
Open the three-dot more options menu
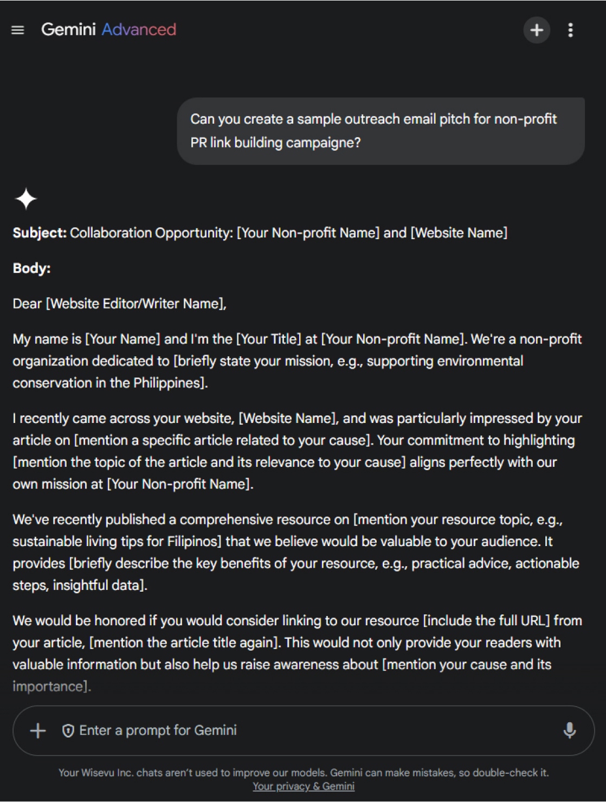(x=570, y=30)
